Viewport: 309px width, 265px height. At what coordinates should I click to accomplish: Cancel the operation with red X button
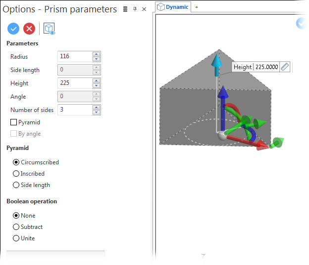point(29,29)
